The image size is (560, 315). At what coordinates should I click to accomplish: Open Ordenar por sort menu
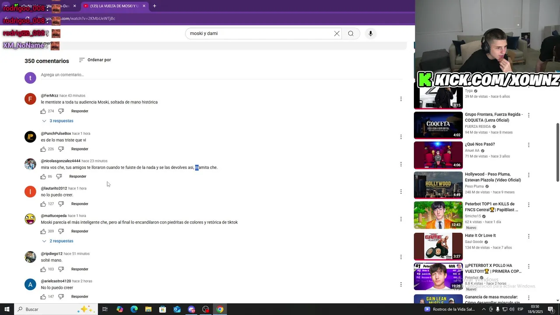(95, 60)
